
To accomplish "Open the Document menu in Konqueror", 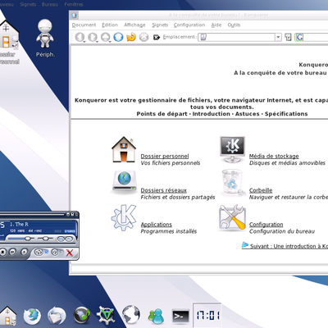I will [84, 25].
